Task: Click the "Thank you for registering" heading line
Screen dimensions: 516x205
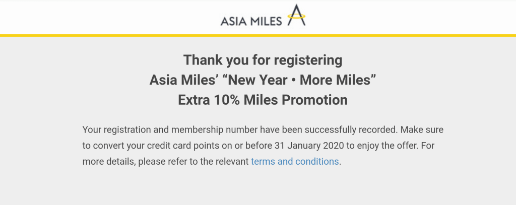Action: tap(263, 60)
